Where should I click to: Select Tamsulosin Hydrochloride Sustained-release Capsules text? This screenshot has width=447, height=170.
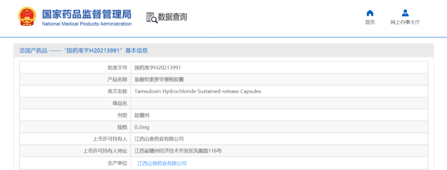click(198, 92)
